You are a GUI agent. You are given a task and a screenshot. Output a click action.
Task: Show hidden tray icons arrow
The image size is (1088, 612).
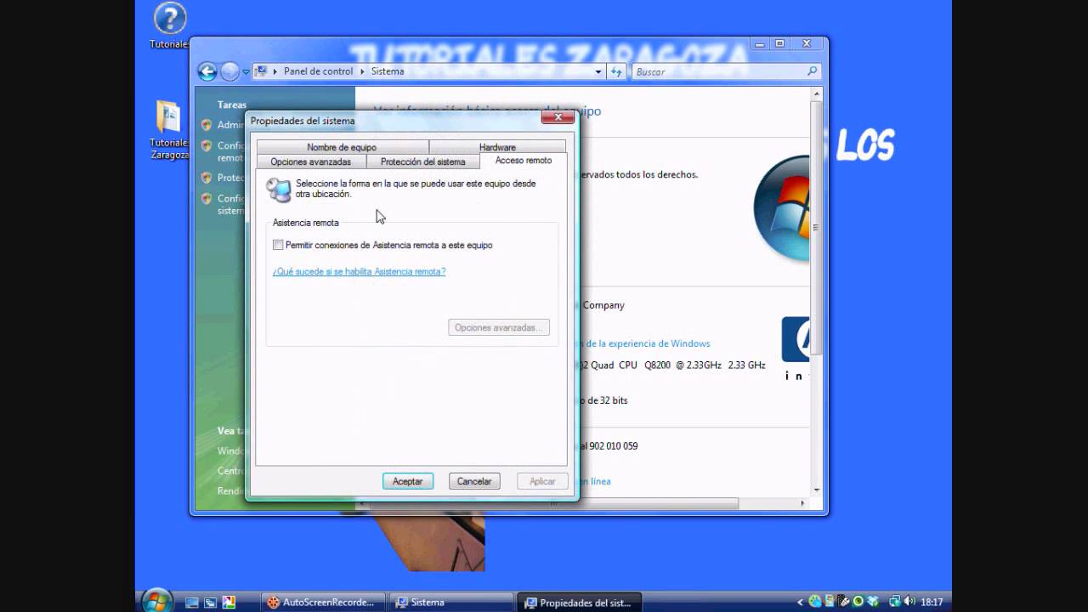pos(801,603)
